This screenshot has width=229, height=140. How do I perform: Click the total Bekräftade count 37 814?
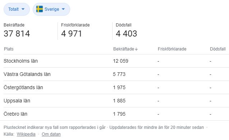coord(17,34)
